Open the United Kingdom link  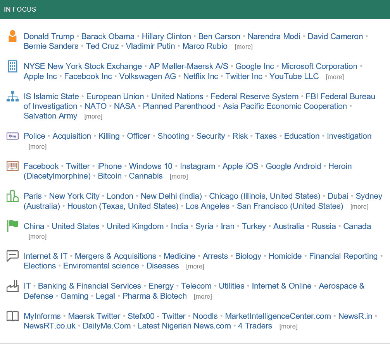coord(135,226)
